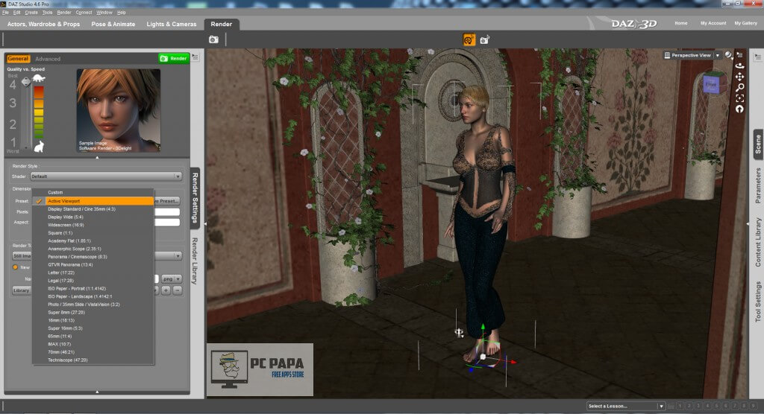The image size is (764, 414).
Task: Switch to Lights & Cameras tab
Action: [x=171, y=24]
